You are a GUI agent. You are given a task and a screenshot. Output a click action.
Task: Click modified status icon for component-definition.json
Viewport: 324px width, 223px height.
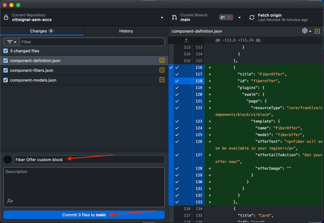coord(162,61)
